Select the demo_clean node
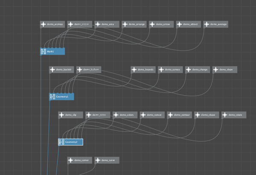The height and width of the screenshot is (175, 256). tap(225, 70)
